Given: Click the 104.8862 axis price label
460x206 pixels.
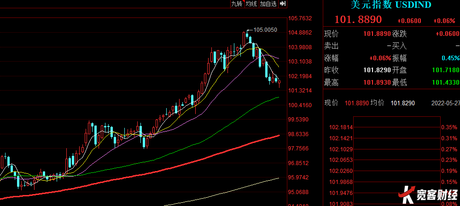Looking at the screenshot, I should (300, 33).
